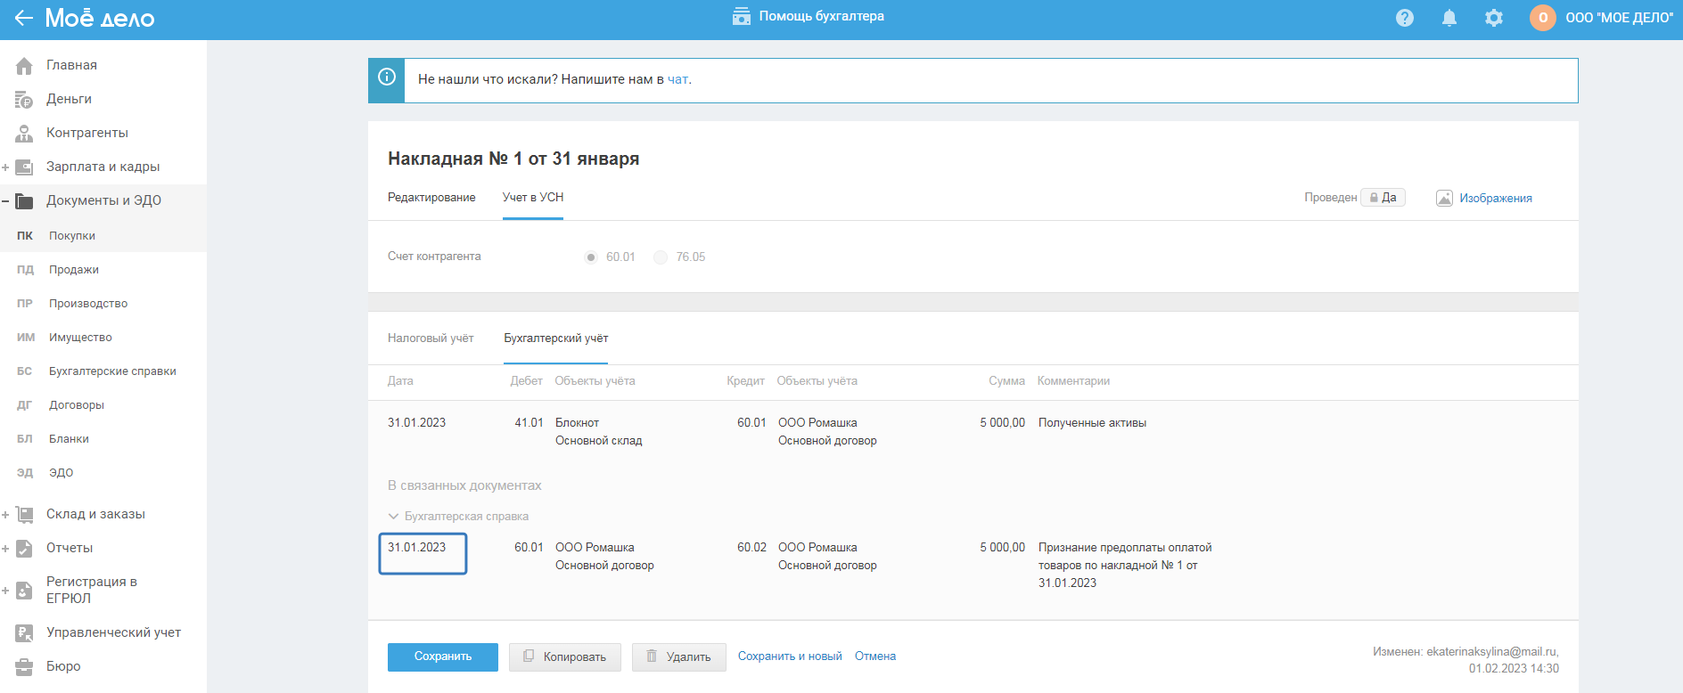Image resolution: width=1683 pixels, height=693 pixels.
Task: Go to Управленческий учет in the sidebar
Action: click(x=113, y=632)
